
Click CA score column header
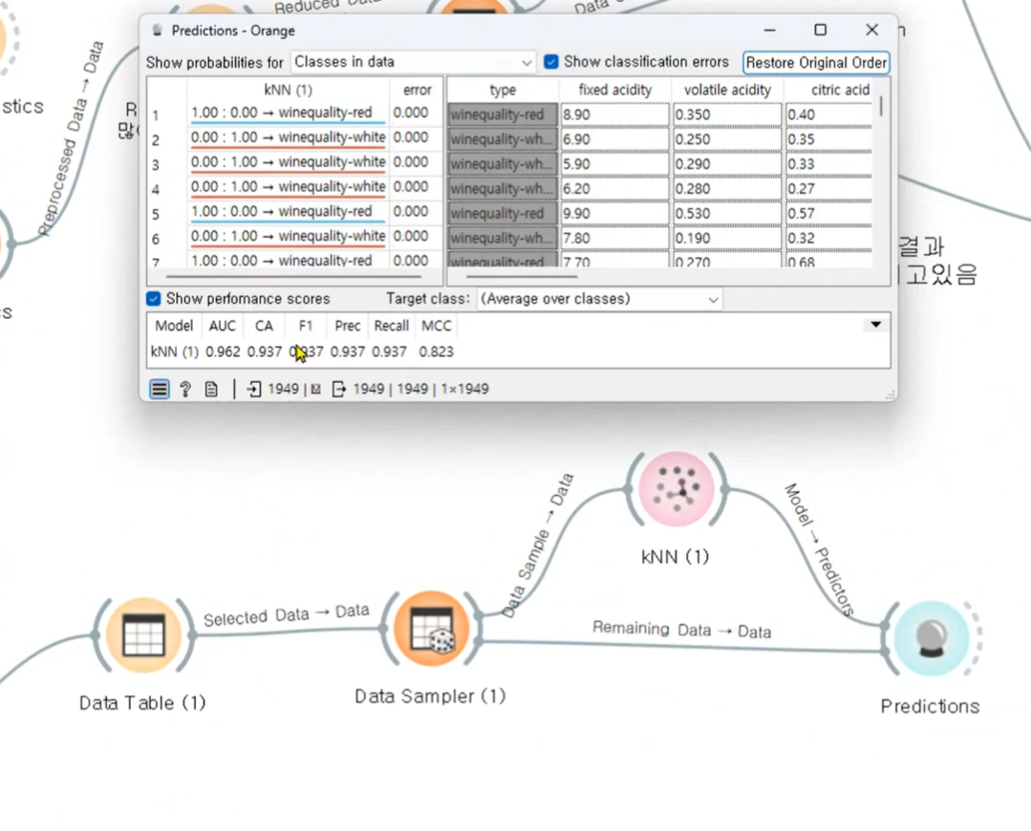tap(264, 326)
